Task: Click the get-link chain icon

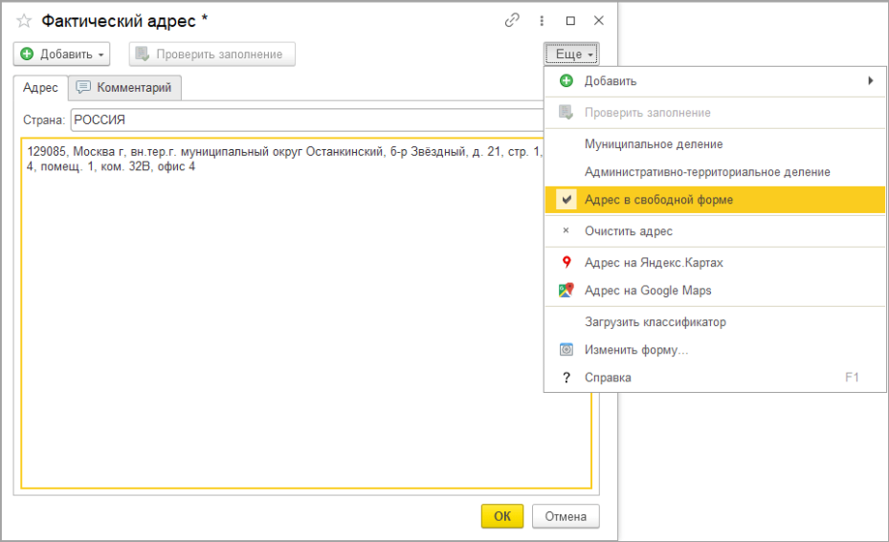Action: (512, 20)
